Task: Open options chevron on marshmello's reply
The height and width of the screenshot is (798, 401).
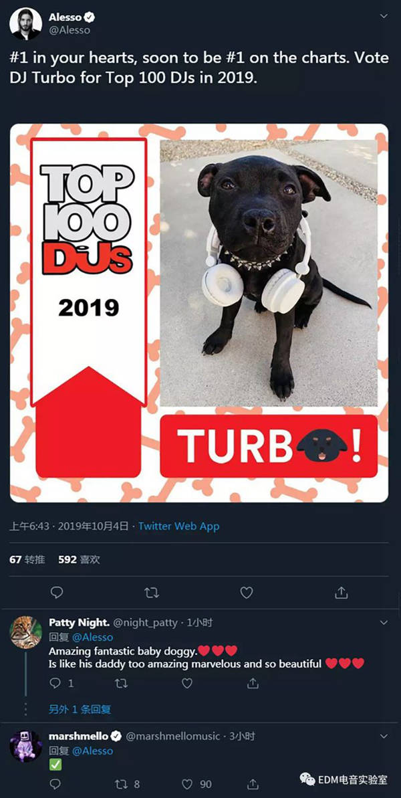Action: click(384, 736)
